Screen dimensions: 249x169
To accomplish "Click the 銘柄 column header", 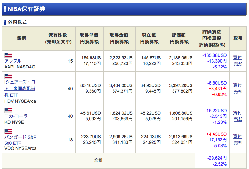I will (21, 38).
